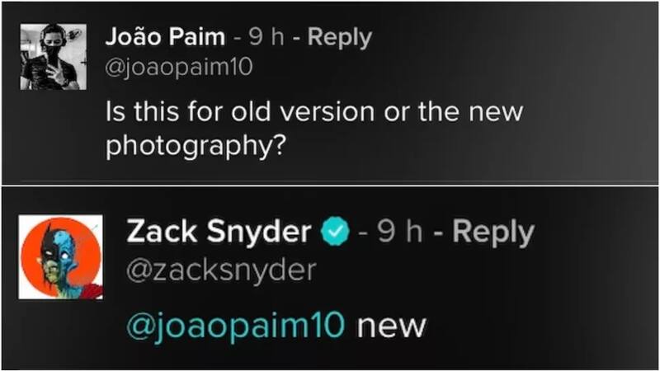Click the blue @joaopaim10 mention in Zack's reply
The image size is (660, 371).
click(x=233, y=325)
